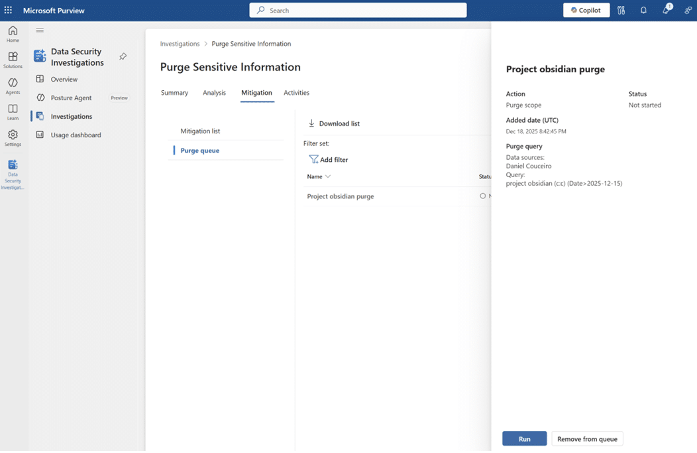Switch to the Summary tab
This screenshot has height=453, width=697.
[x=174, y=93]
